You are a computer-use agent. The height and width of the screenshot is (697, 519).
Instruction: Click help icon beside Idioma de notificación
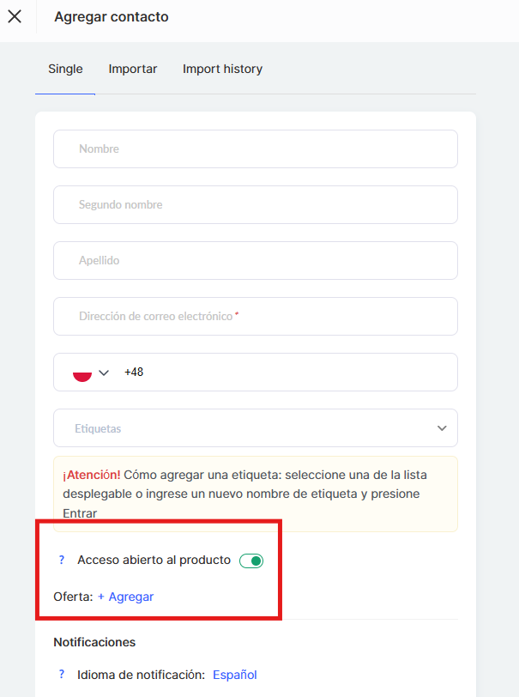pyautogui.click(x=62, y=674)
